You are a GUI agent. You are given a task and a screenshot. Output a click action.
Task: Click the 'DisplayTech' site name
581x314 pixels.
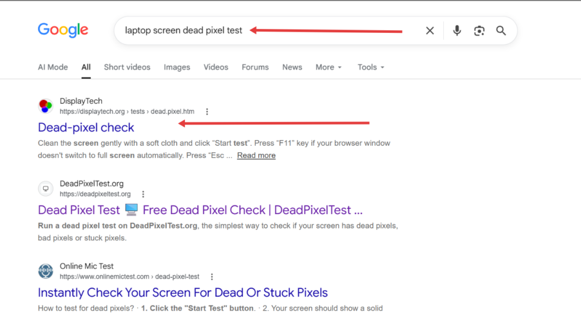81,101
